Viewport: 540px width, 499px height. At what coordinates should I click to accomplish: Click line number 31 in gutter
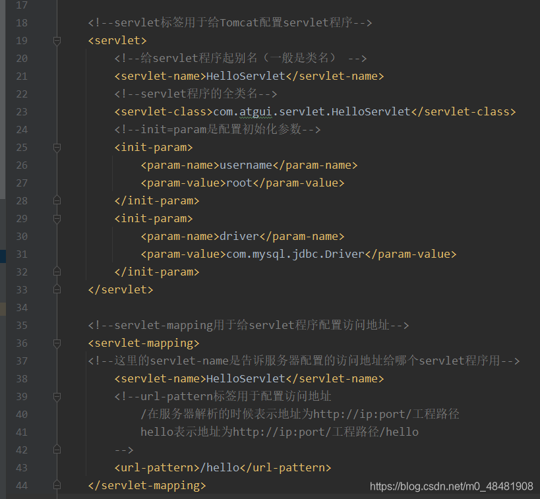(22, 254)
